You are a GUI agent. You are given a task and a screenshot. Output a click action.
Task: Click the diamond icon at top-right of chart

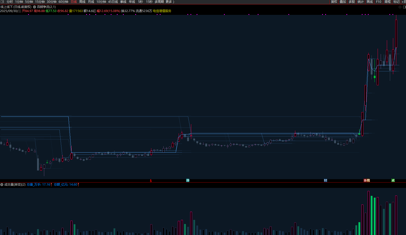pyautogui.click(x=400, y=7)
